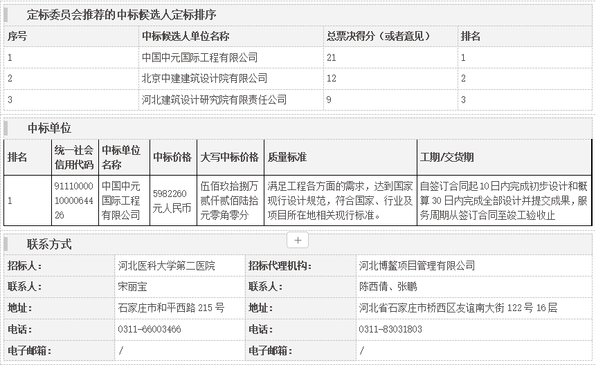Click the score value 9
The height and width of the screenshot is (365, 596).
[x=329, y=100]
